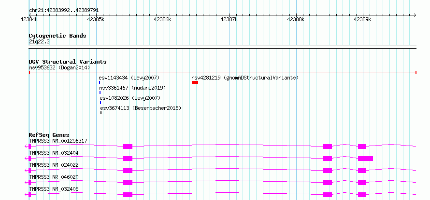Click NM_032405 exon near 42389k
The height and width of the screenshot is (200, 430).
pyautogui.click(x=362, y=195)
